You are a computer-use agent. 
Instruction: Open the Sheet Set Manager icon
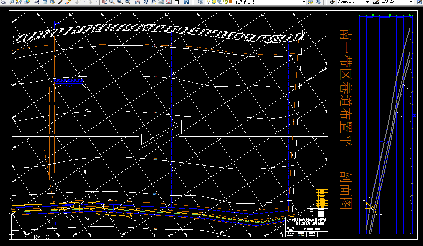161,2
